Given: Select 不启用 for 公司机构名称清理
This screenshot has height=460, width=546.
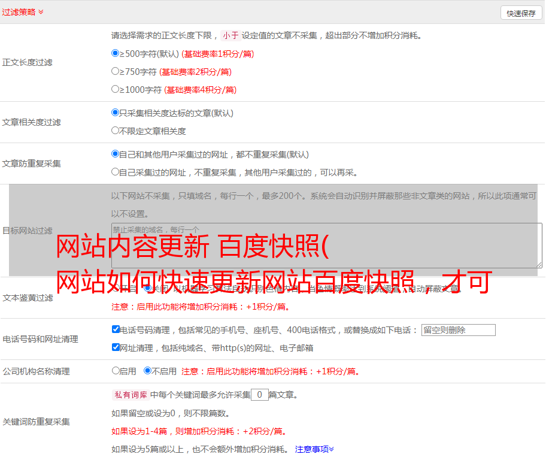Looking at the screenshot, I should coord(147,371).
